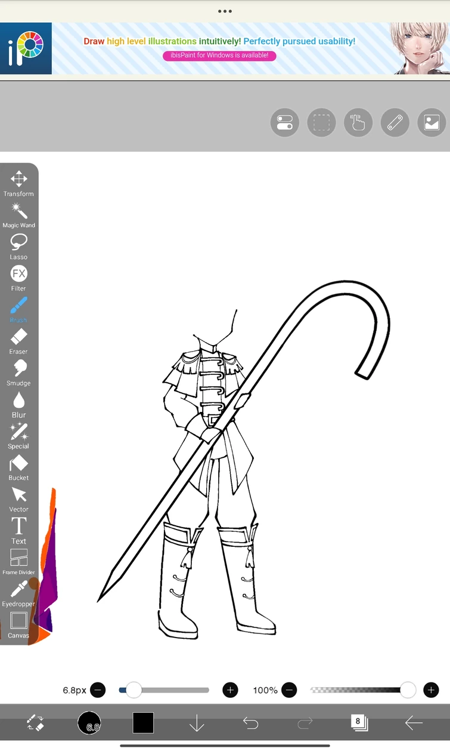This screenshot has height=751, width=450.
Task: Select the Lasso tool
Action: (18, 247)
